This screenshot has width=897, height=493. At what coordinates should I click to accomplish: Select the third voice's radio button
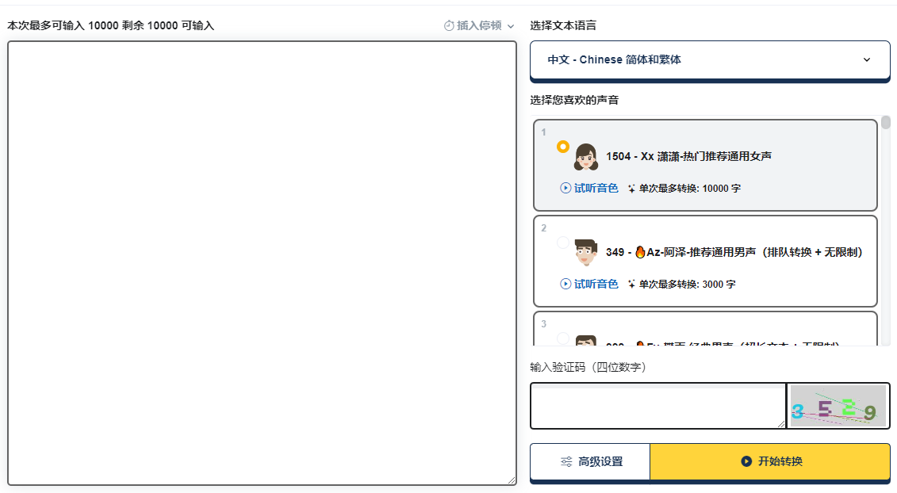pos(563,338)
